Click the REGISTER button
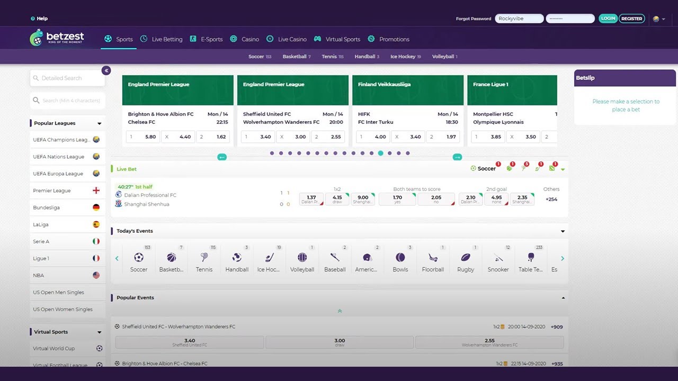The height and width of the screenshot is (381, 678). click(631, 19)
